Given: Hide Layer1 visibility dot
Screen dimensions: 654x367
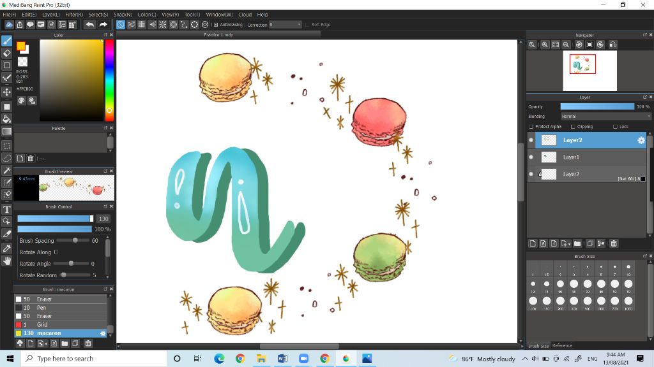Looking at the screenshot, I should click(531, 157).
